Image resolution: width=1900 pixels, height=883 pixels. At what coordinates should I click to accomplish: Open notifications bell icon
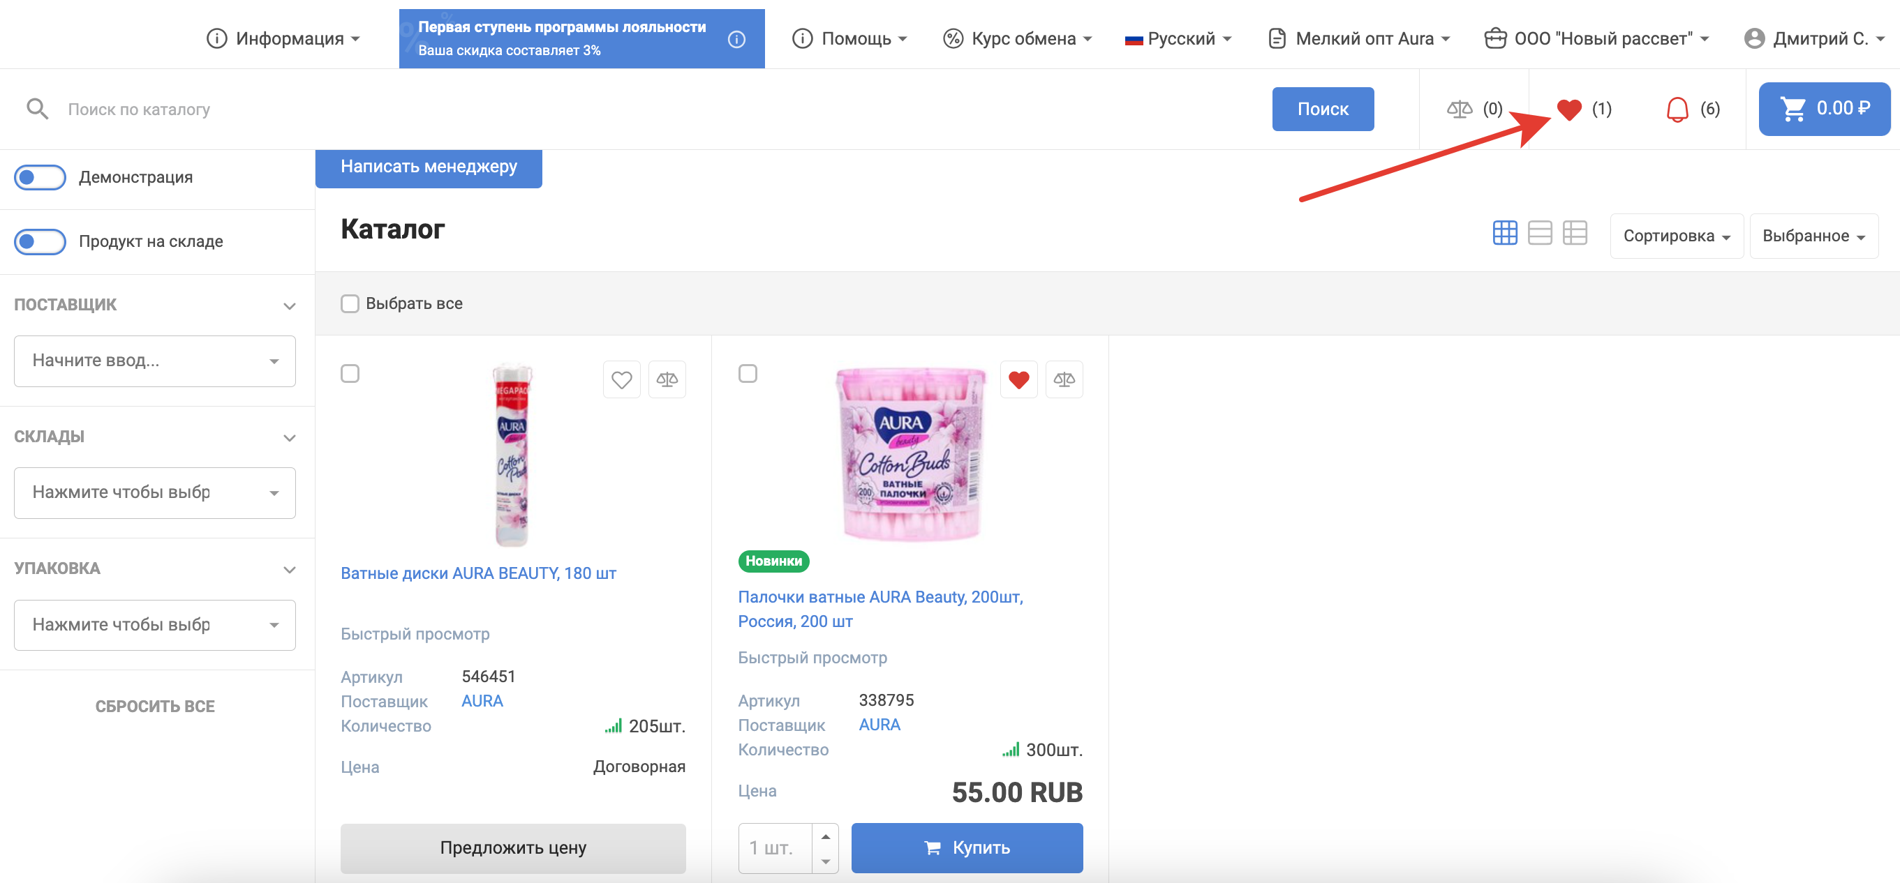point(1677,109)
